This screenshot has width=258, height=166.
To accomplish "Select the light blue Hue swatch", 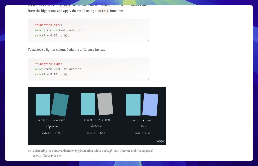I will point(150,104).
